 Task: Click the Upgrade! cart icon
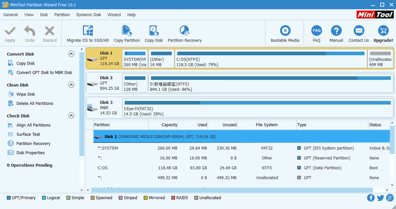(x=383, y=31)
